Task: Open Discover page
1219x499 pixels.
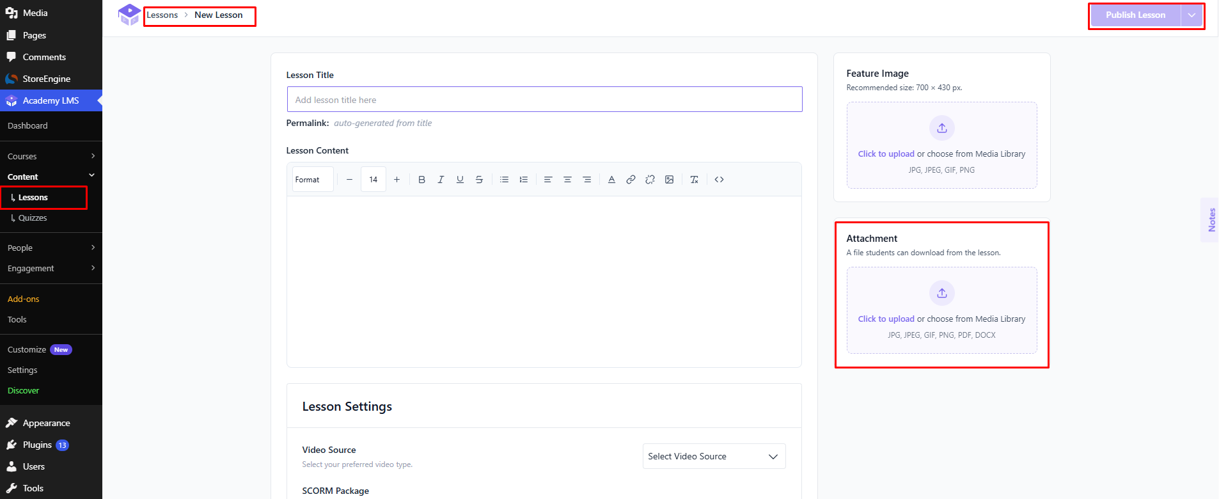Action: click(24, 390)
